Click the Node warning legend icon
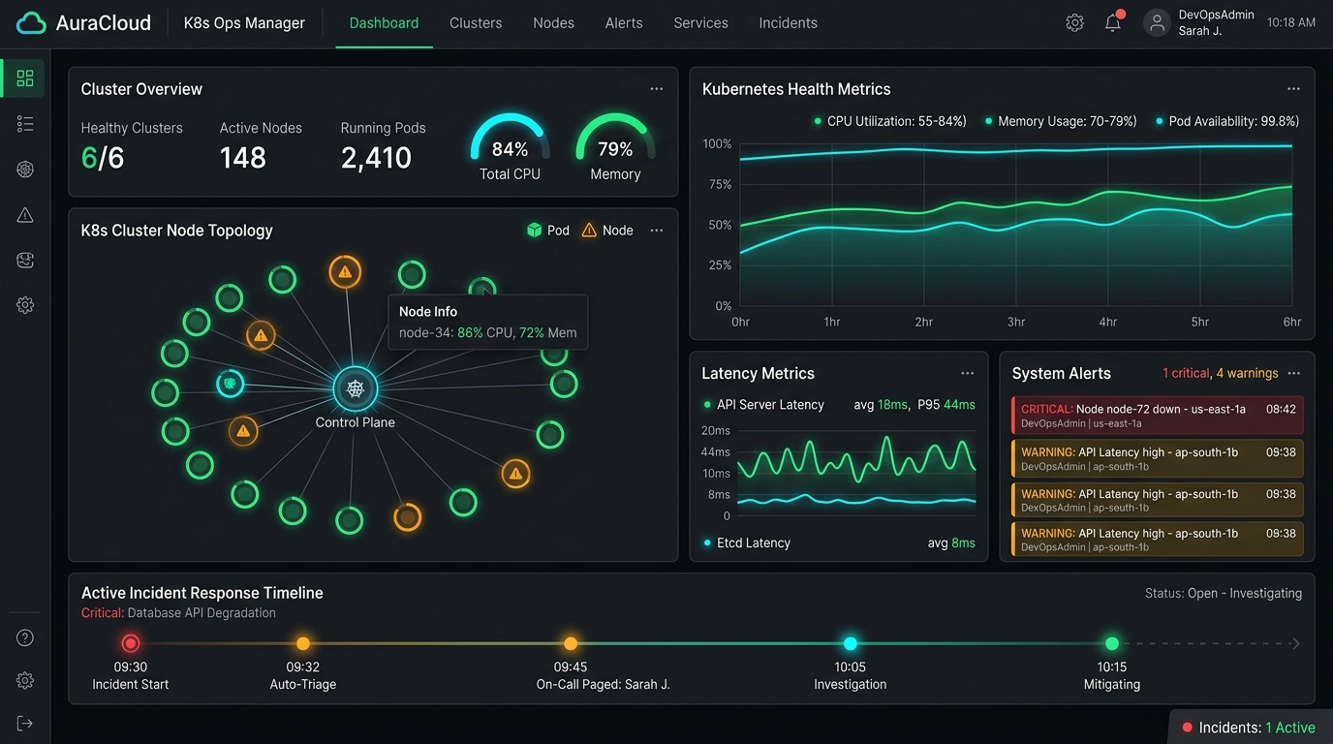 pos(589,231)
